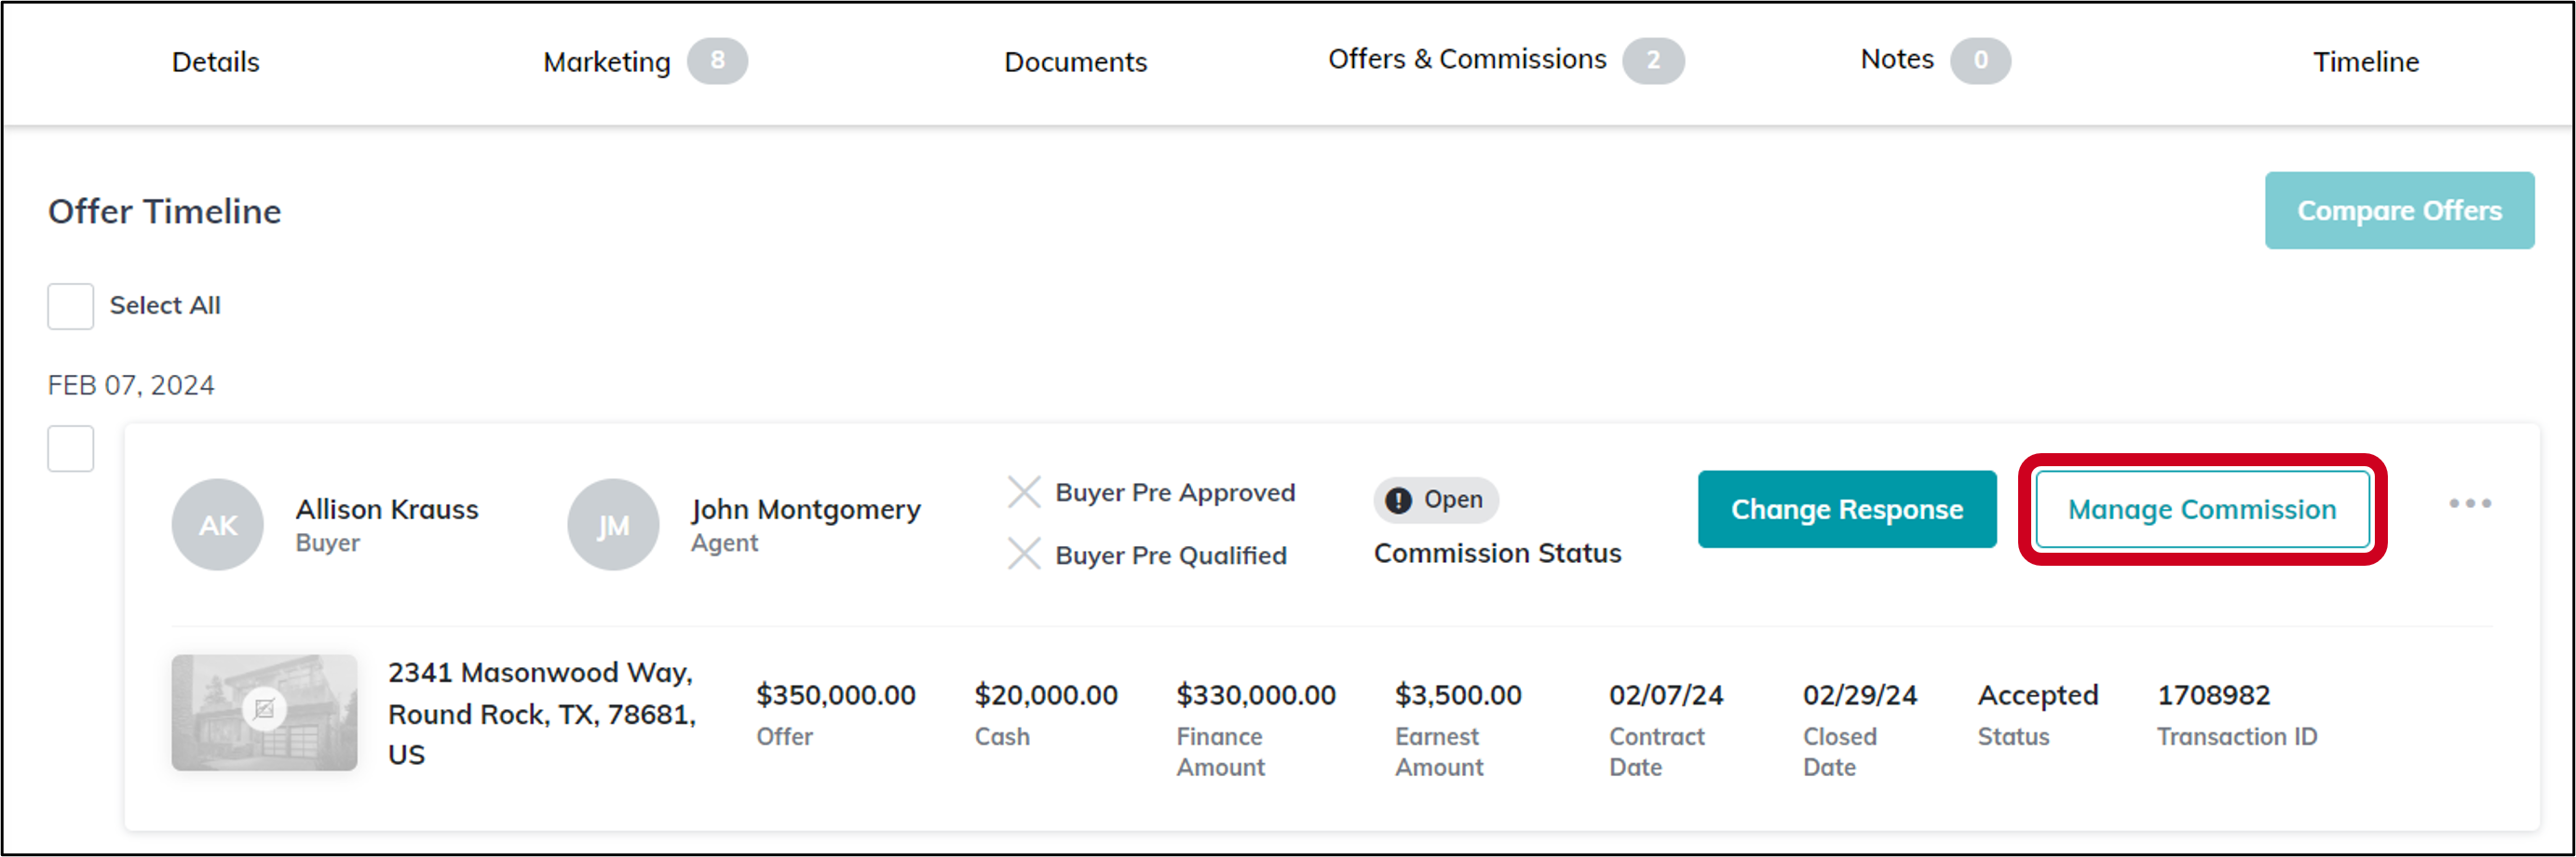Click the alert icon inside the Open badge

1398,500
